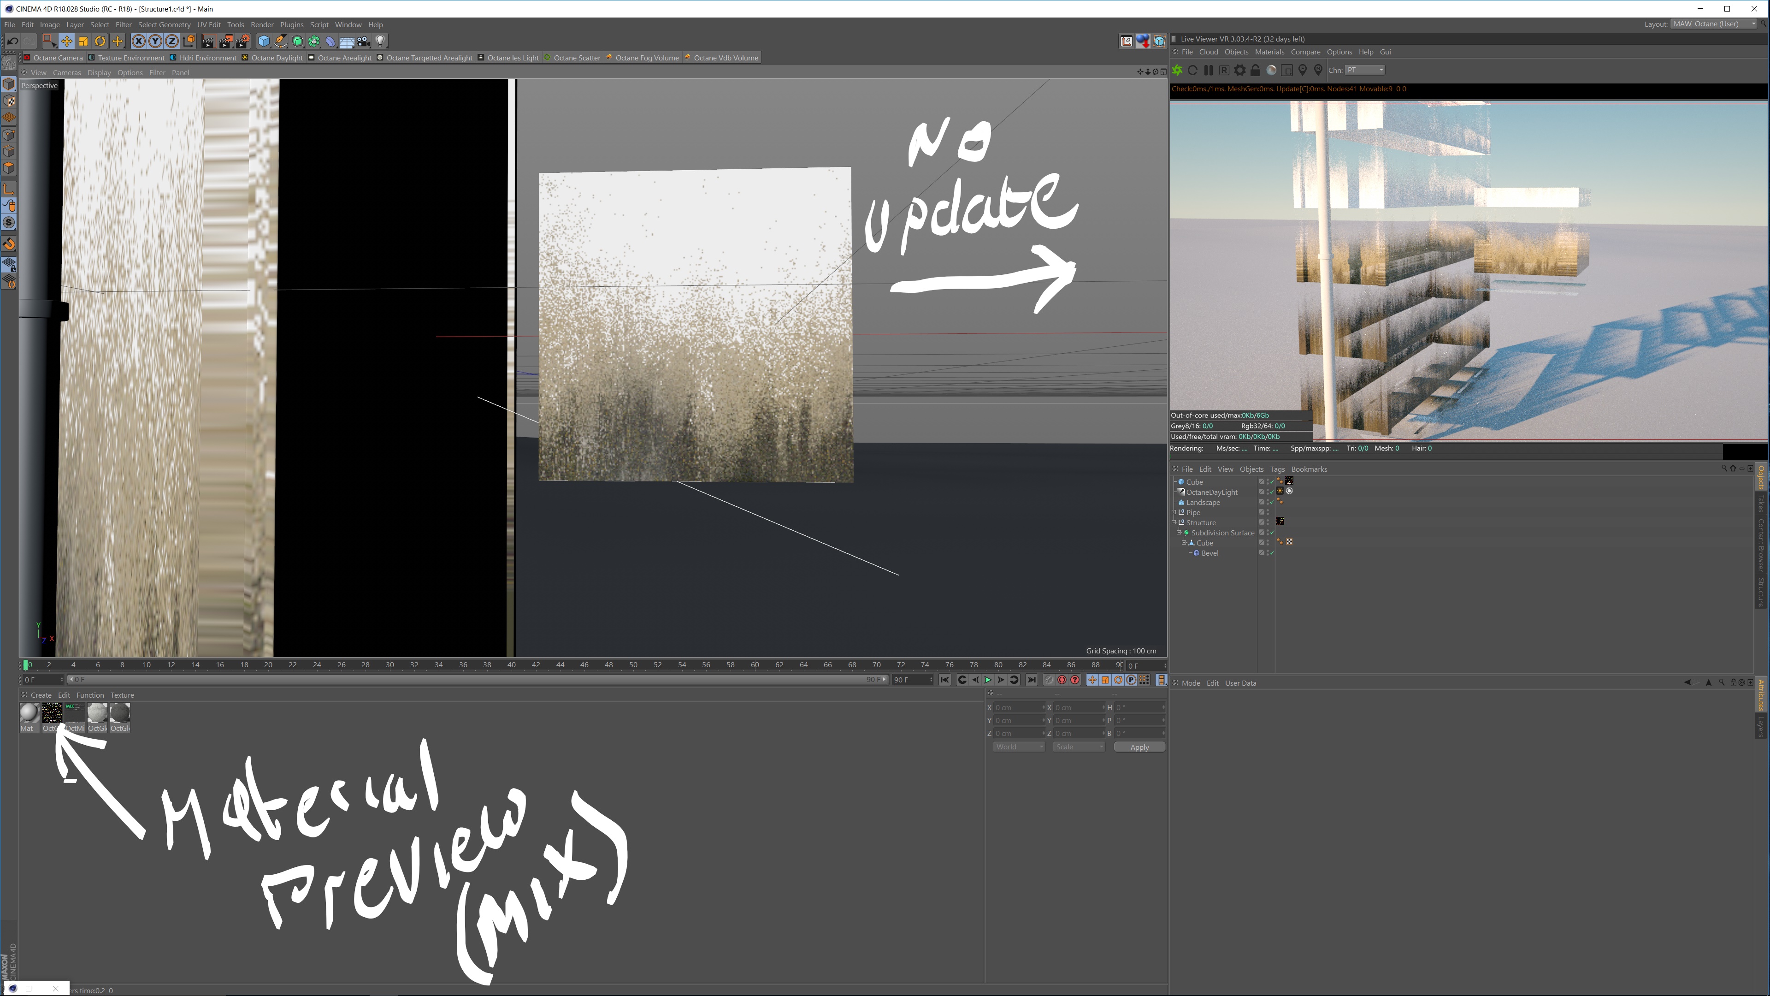The height and width of the screenshot is (996, 1770).
Task: Click the Octane send scene render icon
Action: [x=1177, y=70]
